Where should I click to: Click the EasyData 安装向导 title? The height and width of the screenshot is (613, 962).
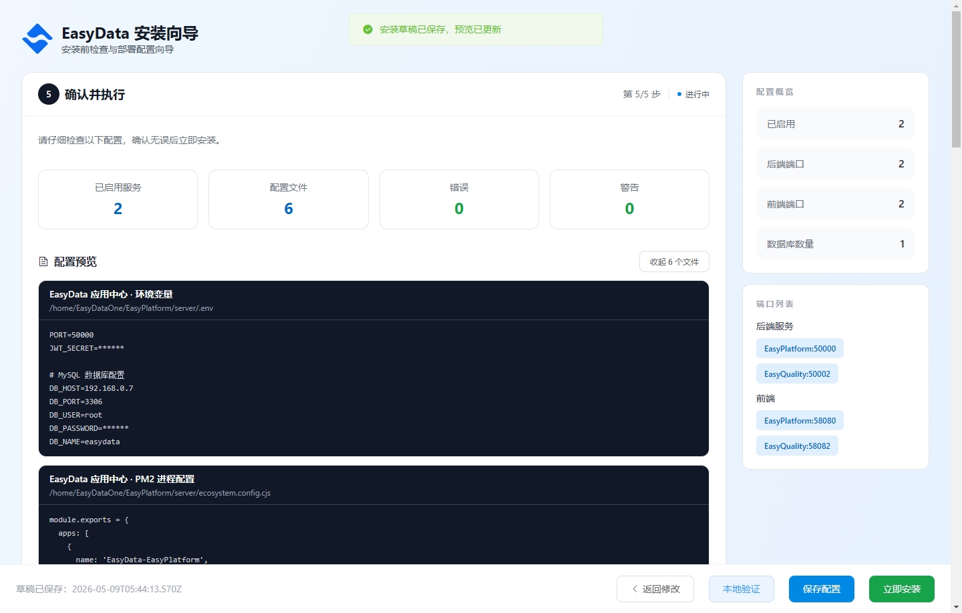130,33
